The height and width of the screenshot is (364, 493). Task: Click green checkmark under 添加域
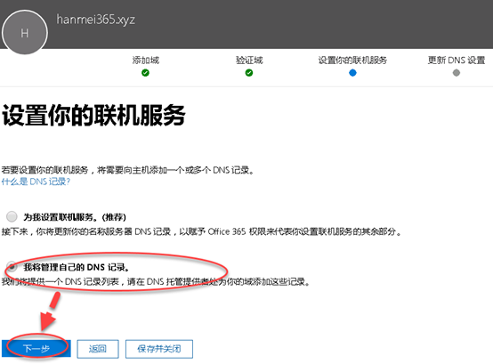[x=145, y=73]
